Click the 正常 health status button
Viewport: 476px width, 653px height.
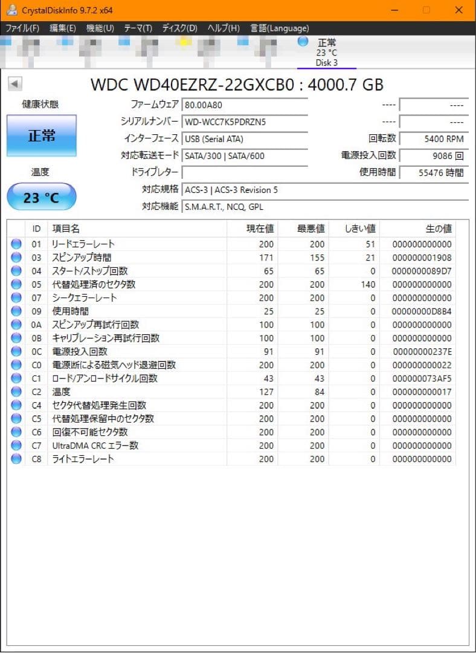42,136
